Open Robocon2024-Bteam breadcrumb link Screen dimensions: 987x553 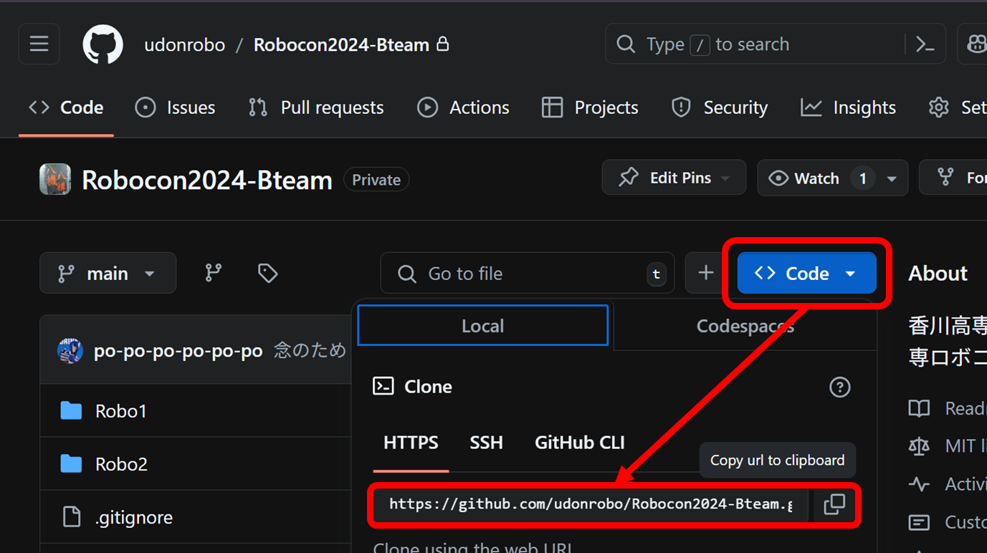[x=341, y=44]
